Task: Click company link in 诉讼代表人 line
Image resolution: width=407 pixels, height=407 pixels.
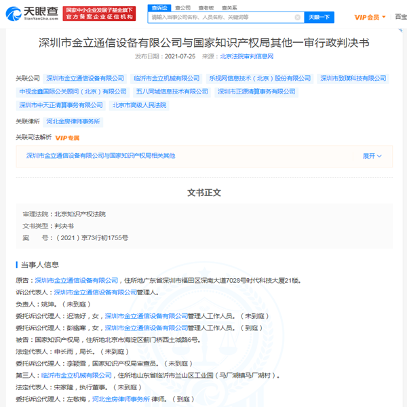Action: (95, 292)
